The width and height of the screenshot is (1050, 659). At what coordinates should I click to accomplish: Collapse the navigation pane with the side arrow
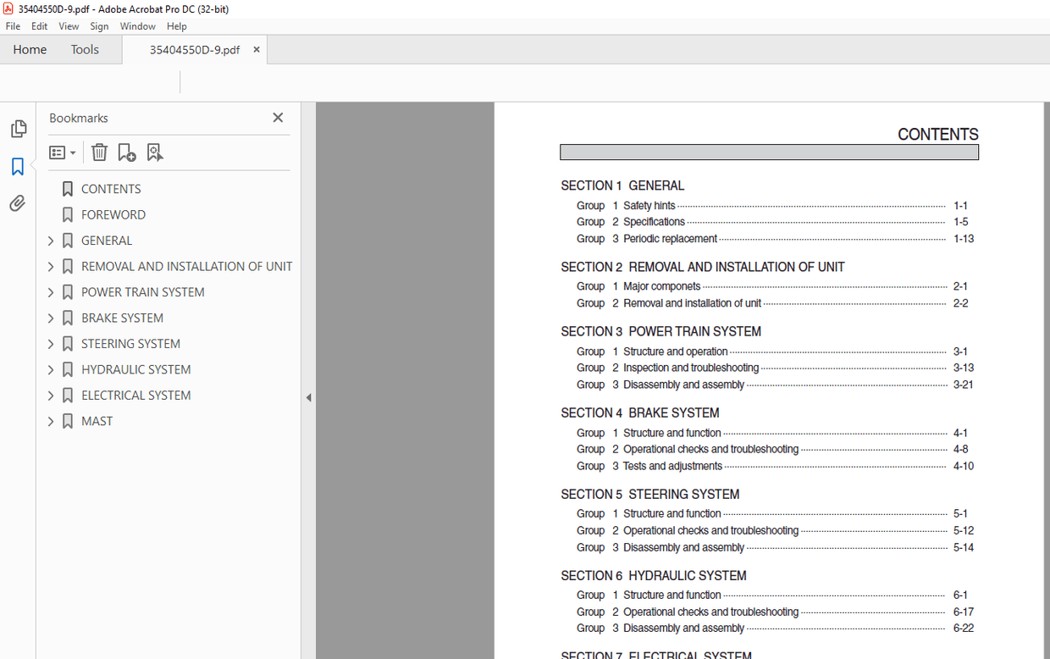point(308,396)
